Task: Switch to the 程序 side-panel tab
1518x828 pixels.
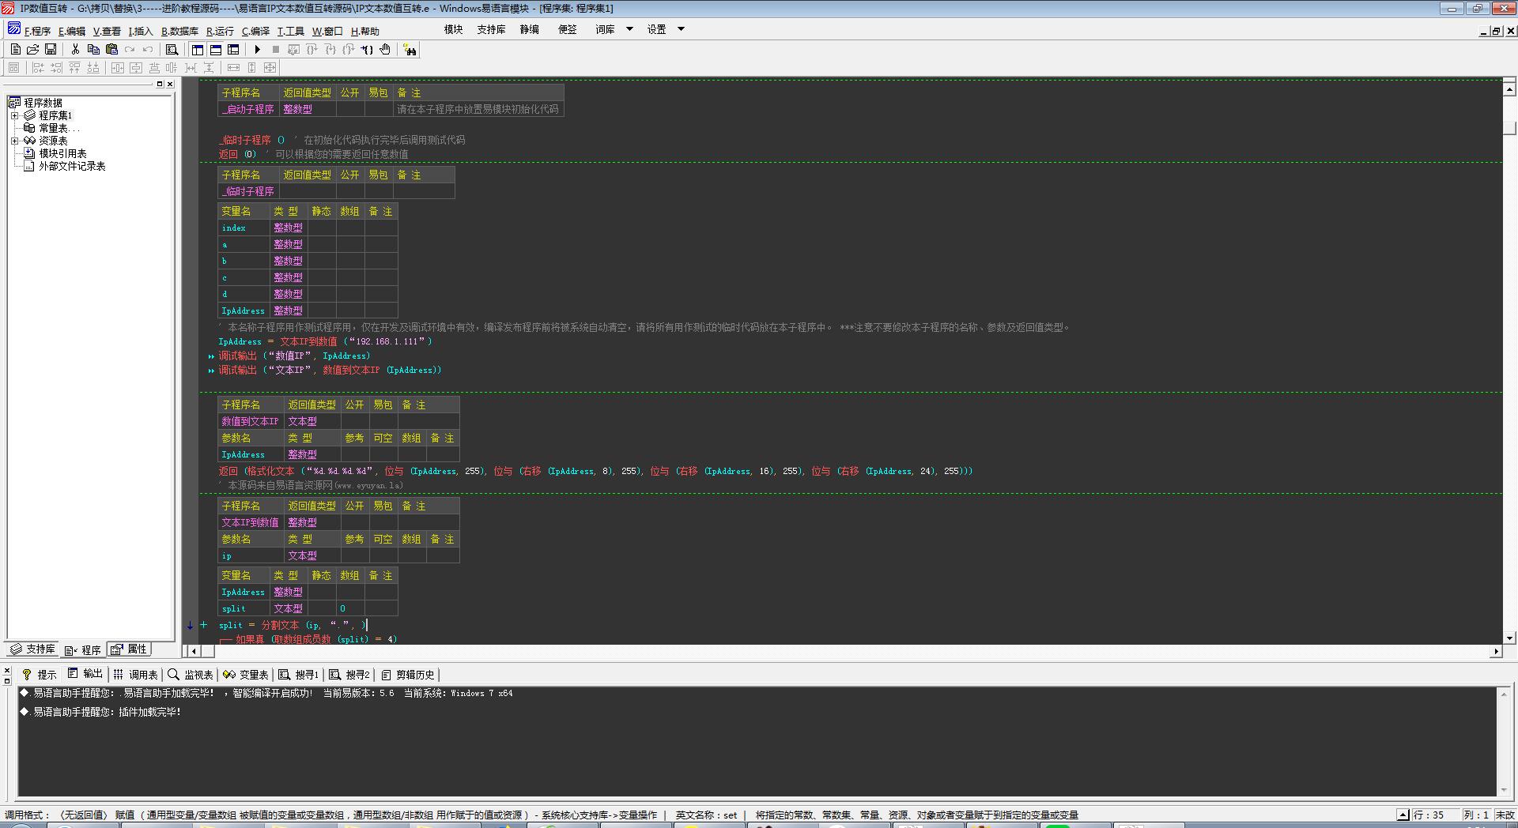Action: (83, 649)
